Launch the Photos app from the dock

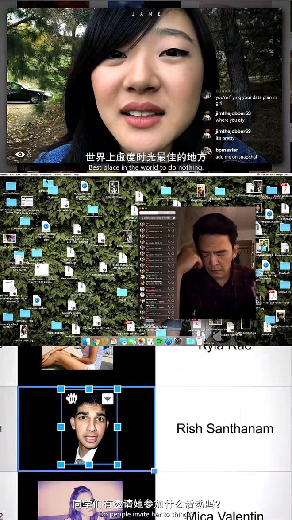[141, 341]
